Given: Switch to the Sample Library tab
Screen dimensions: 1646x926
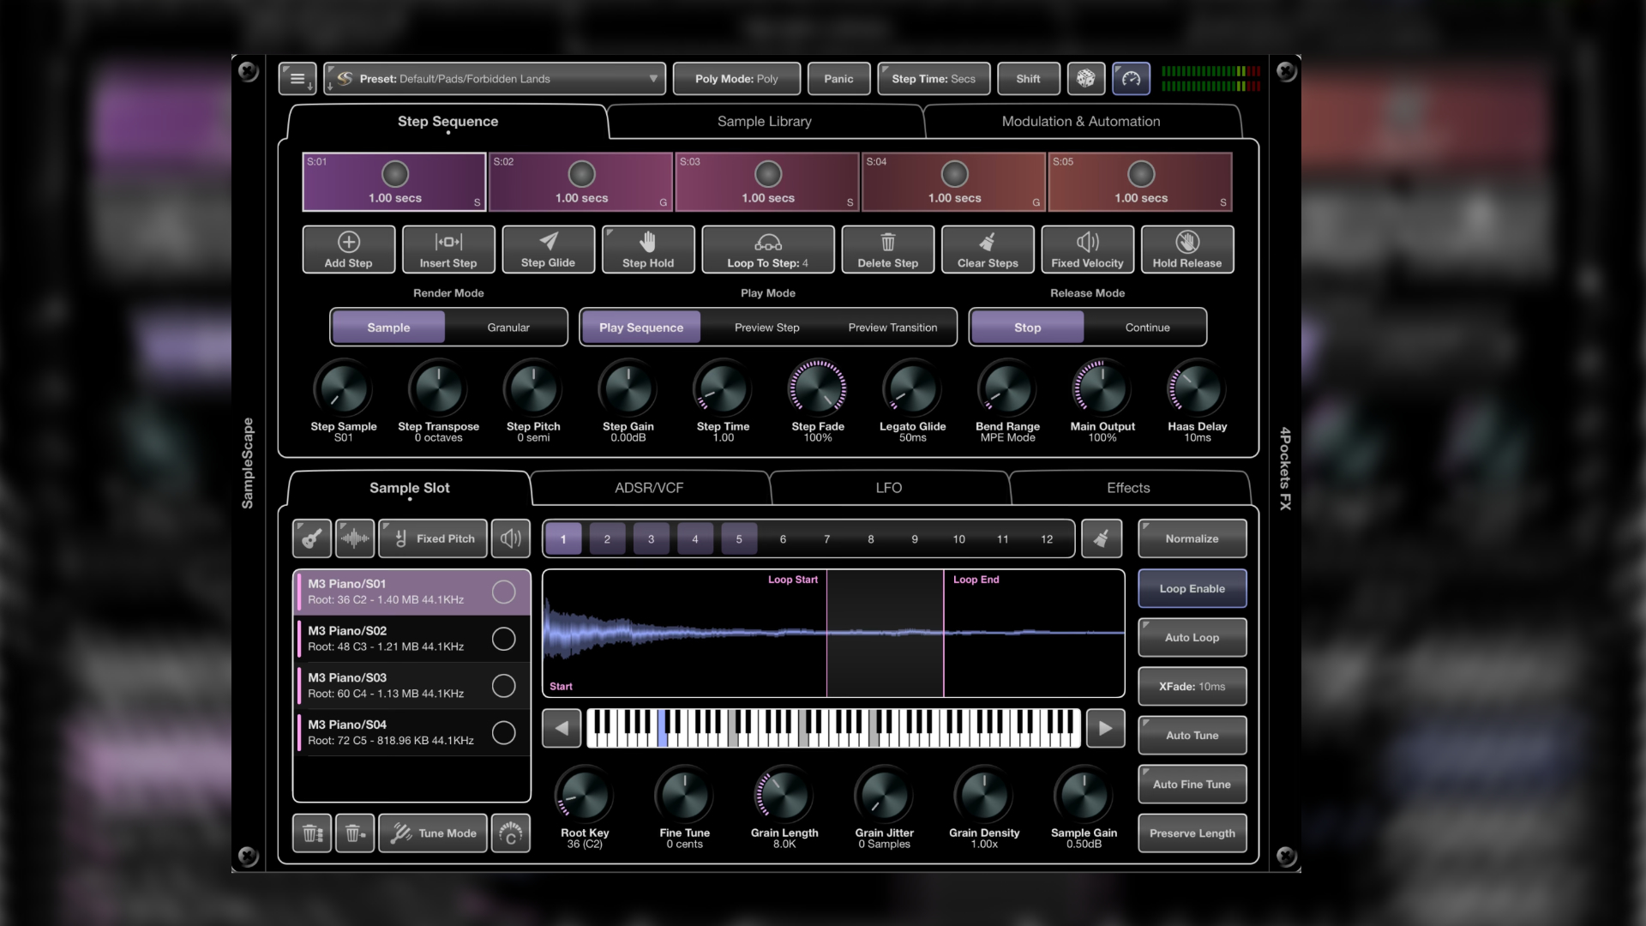Looking at the screenshot, I should (764, 121).
